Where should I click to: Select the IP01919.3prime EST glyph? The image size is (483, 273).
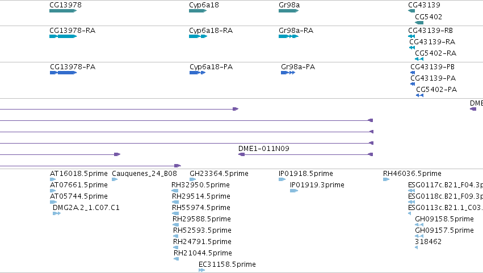[x=294, y=191]
